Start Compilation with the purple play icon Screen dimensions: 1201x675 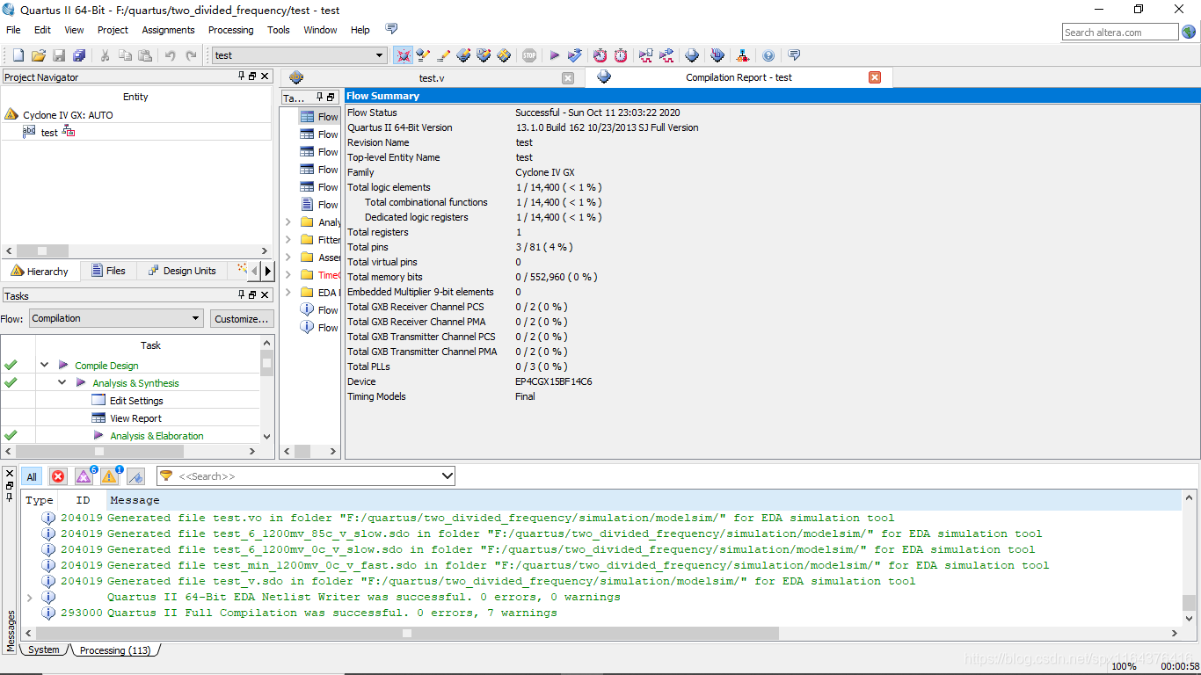(x=555, y=55)
